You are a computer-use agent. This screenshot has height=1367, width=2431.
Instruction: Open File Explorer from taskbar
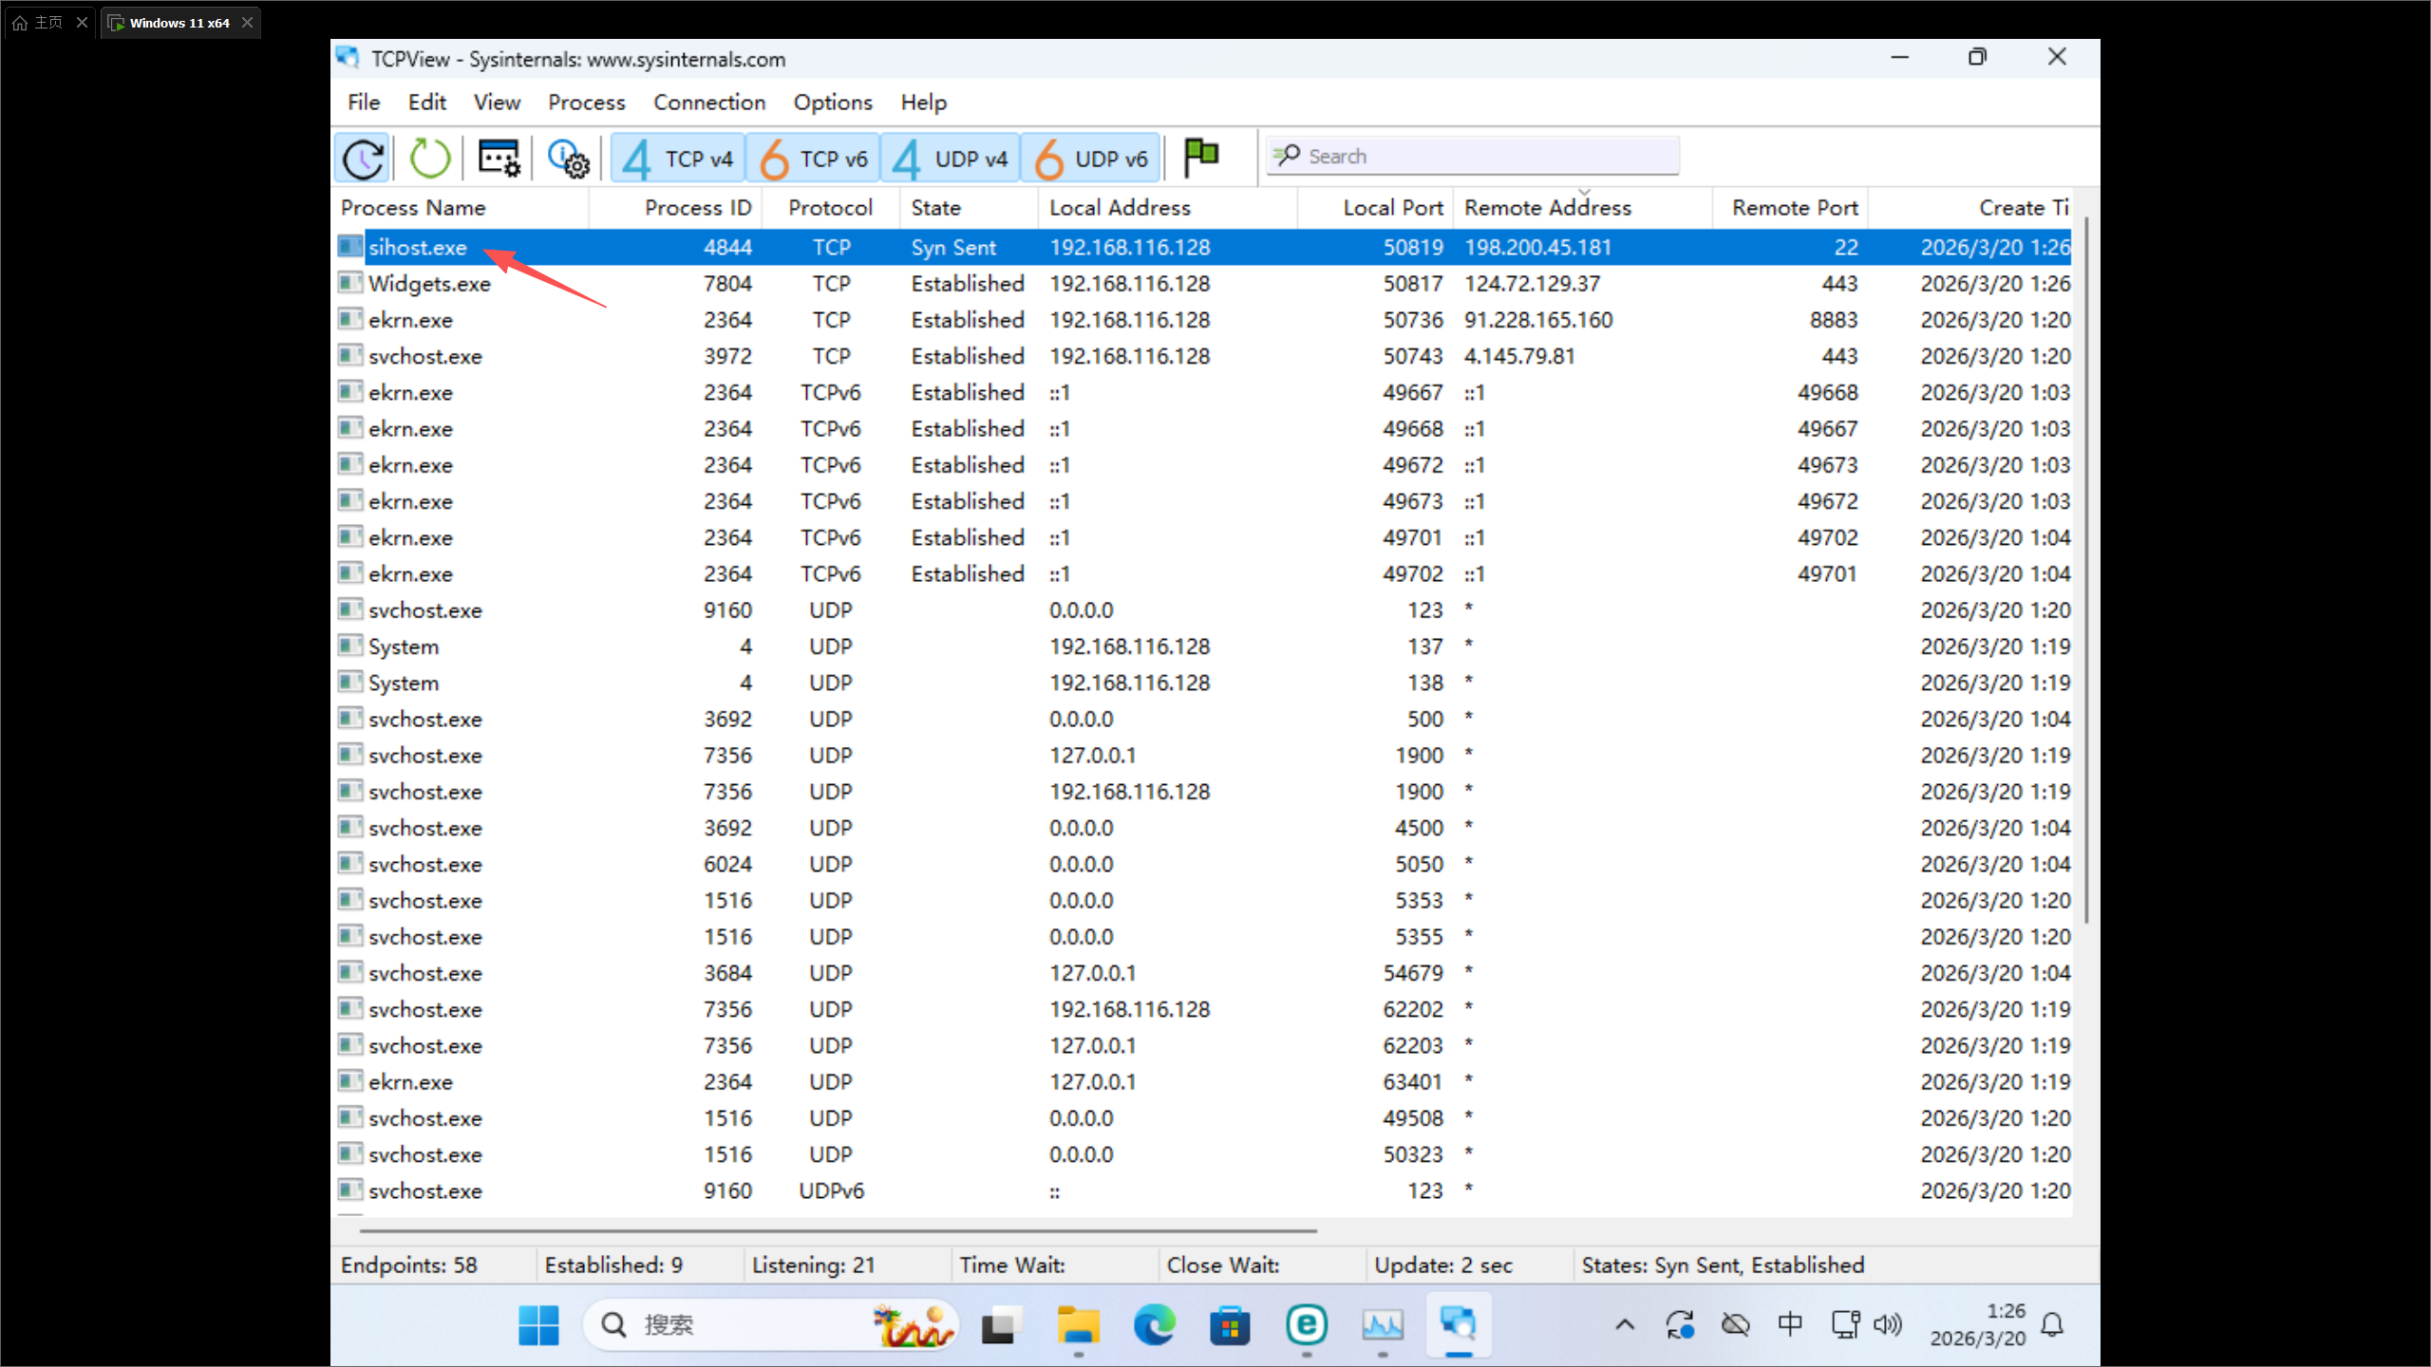pyautogui.click(x=1078, y=1324)
